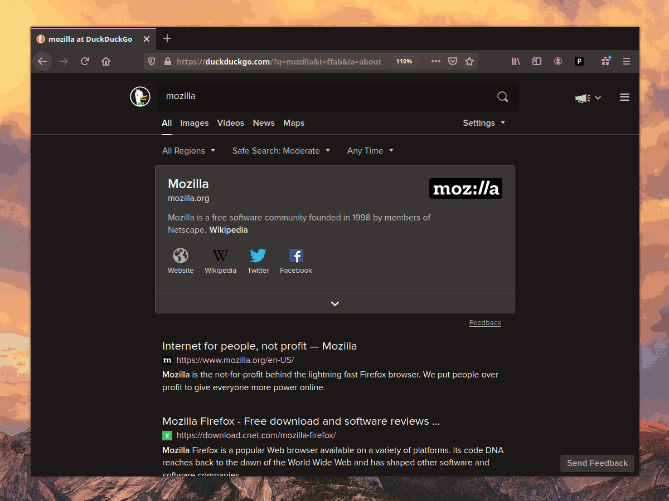Viewport: 669px width, 501px height.
Task: Open the Any Time filter dropdown
Action: (x=371, y=151)
